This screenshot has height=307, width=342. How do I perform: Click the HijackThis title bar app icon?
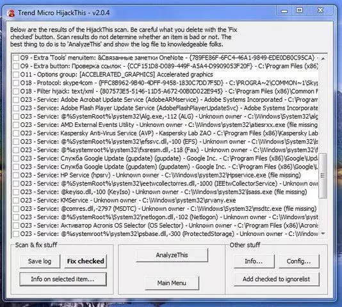tap(11, 13)
